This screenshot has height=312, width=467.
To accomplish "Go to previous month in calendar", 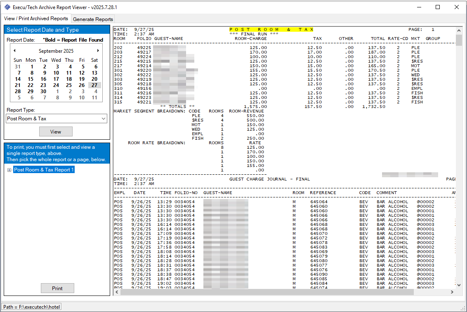I will tap(15, 51).
